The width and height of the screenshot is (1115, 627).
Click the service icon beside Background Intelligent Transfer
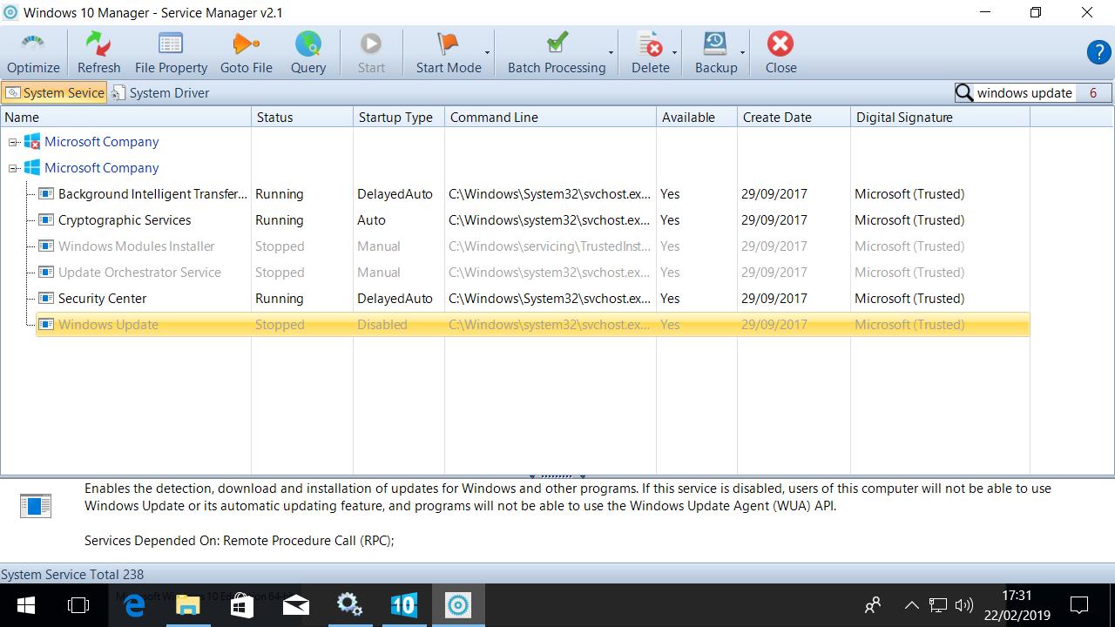coord(46,194)
